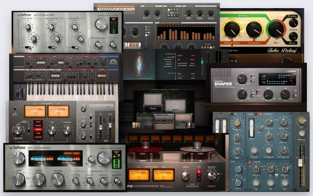The height and width of the screenshot is (196, 313).
Task: Select the lit MASTER type on Harmonics
Action: tap(38, 129)
